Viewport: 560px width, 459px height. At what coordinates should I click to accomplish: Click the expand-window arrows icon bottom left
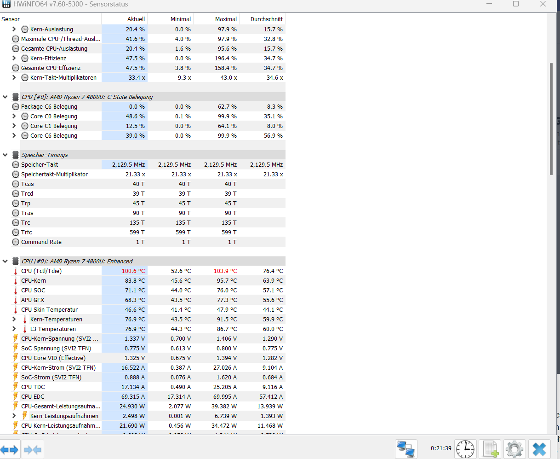[x=10, y=449]
